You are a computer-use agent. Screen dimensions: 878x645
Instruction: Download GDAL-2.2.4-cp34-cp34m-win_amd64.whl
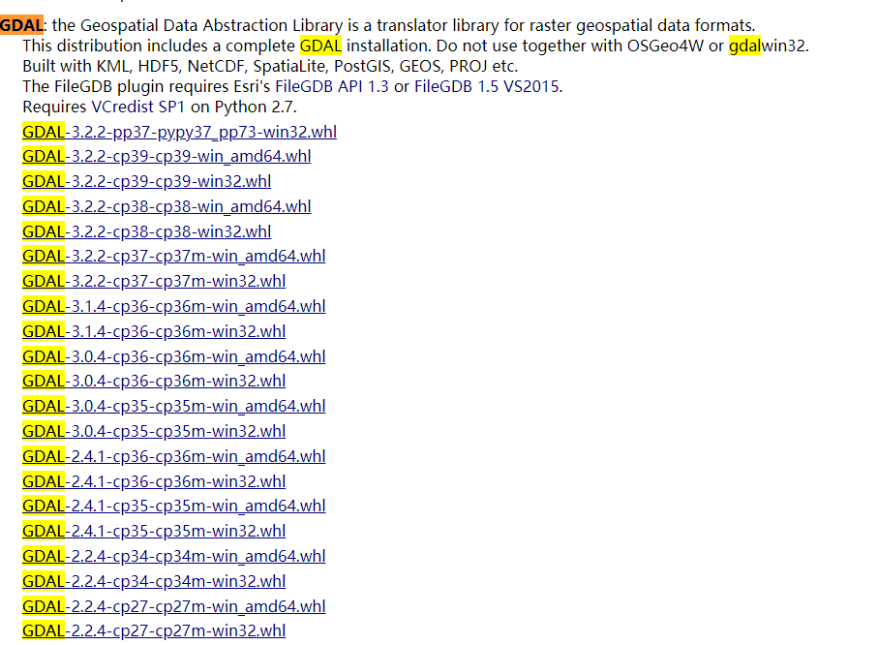[173, 556]
